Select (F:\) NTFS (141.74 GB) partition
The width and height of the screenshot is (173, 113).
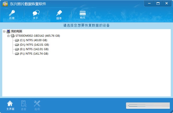point(34,54)
